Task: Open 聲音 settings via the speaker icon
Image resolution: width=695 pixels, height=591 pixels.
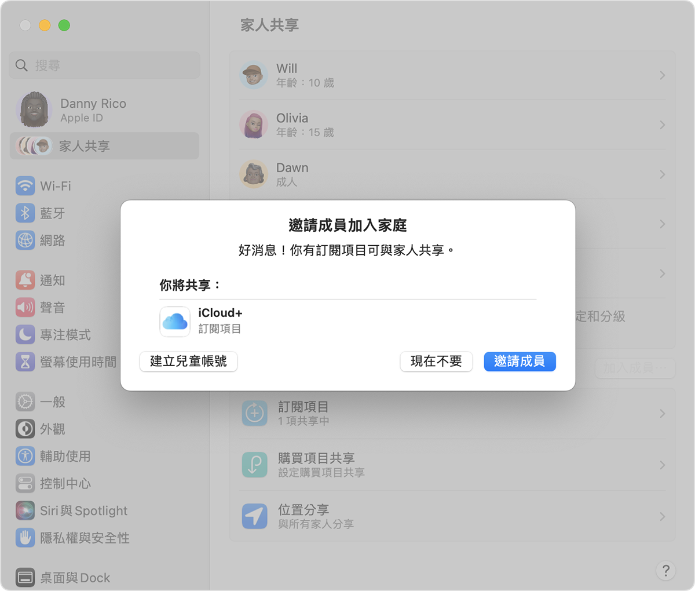Action: click(x=25, y=307)
